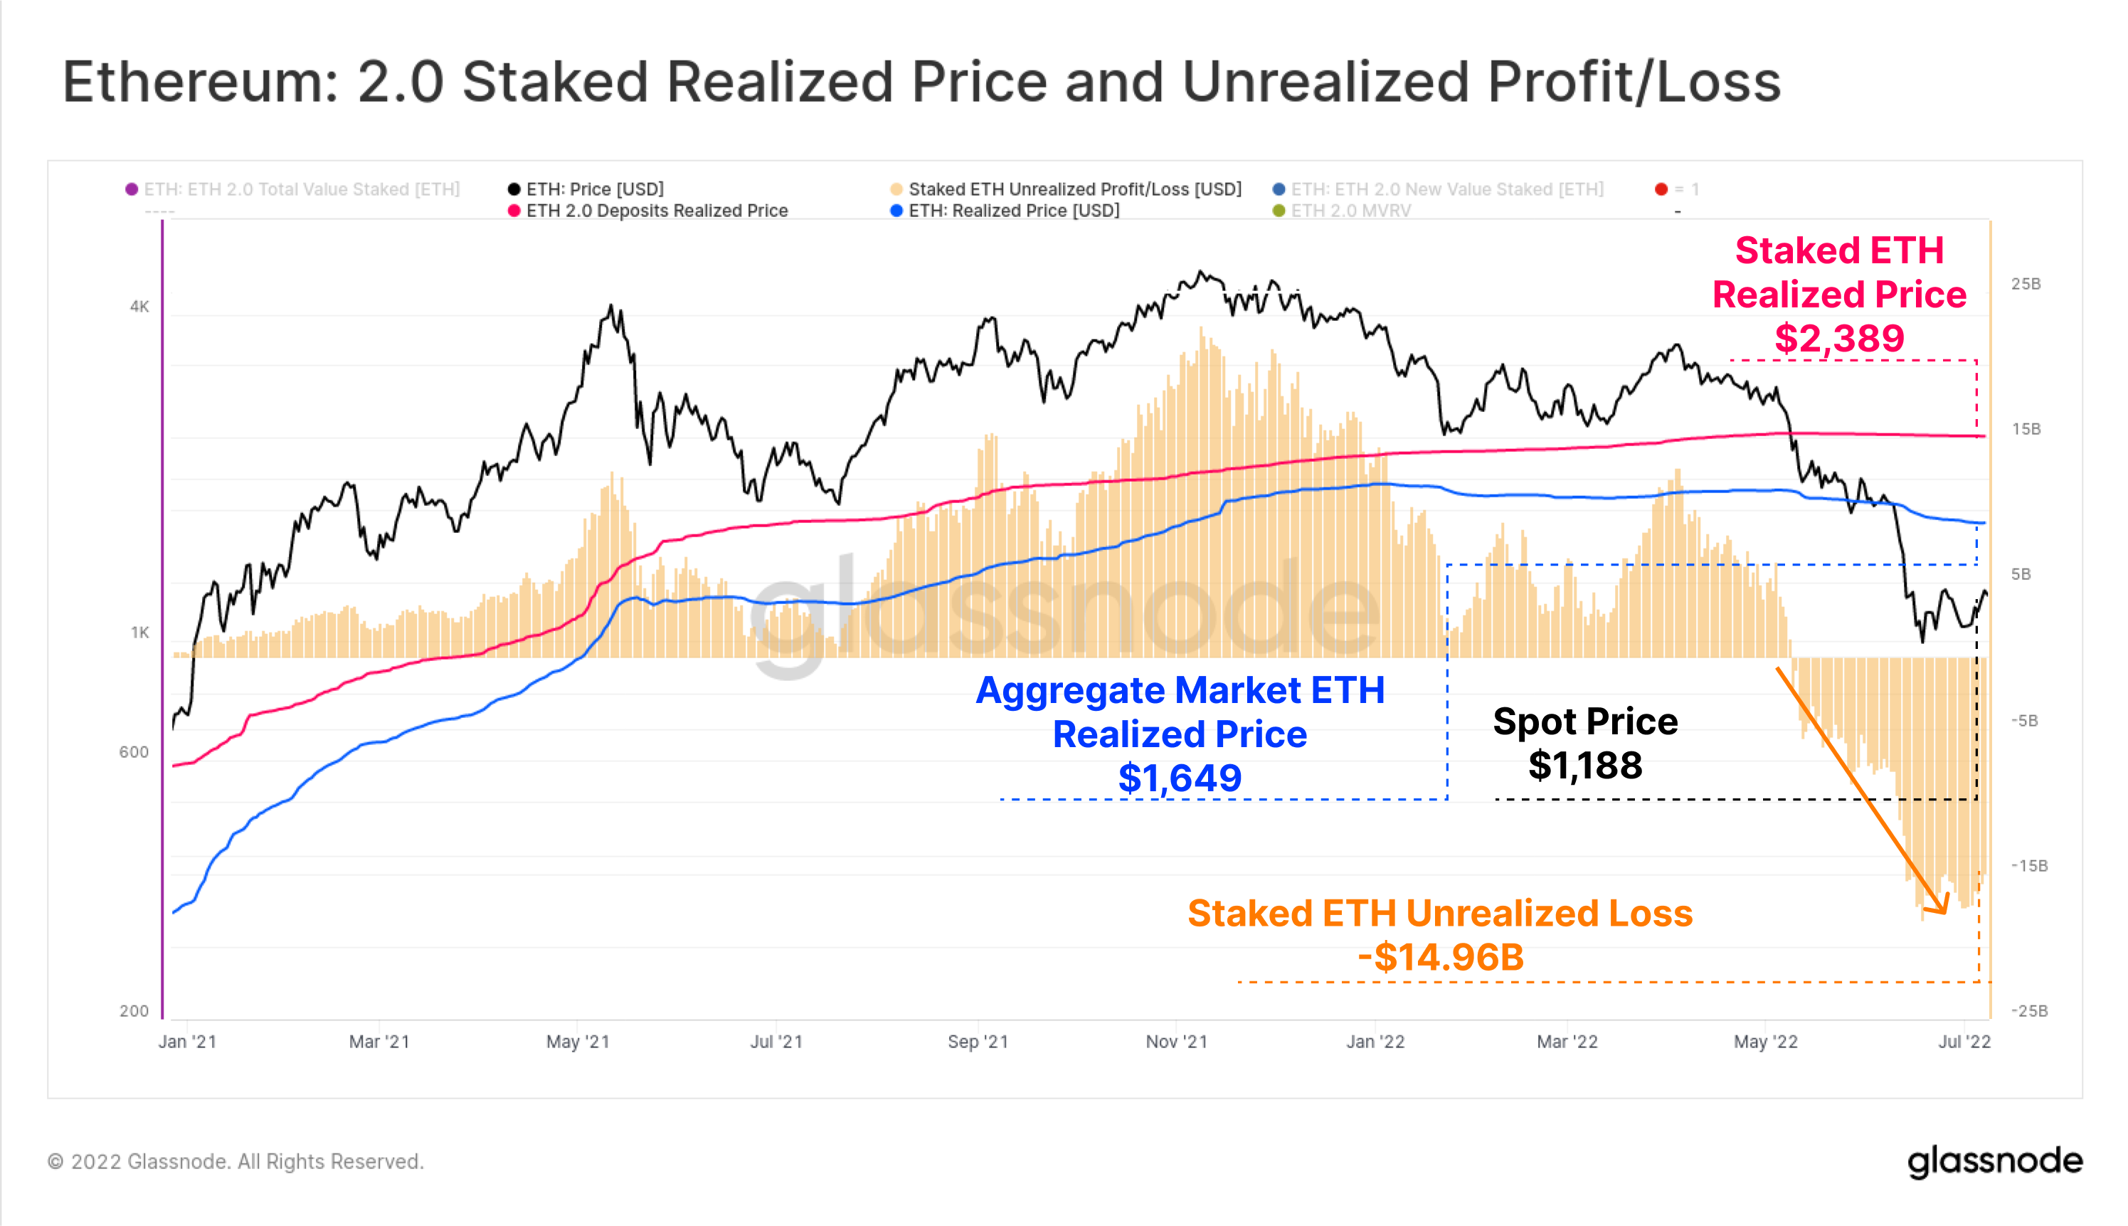This screenshot has width=2128, height=1226.
Task: Click the Staked ETH Unrealized Loss -$14.96B annotation
Action: [x=1439, y=935]
